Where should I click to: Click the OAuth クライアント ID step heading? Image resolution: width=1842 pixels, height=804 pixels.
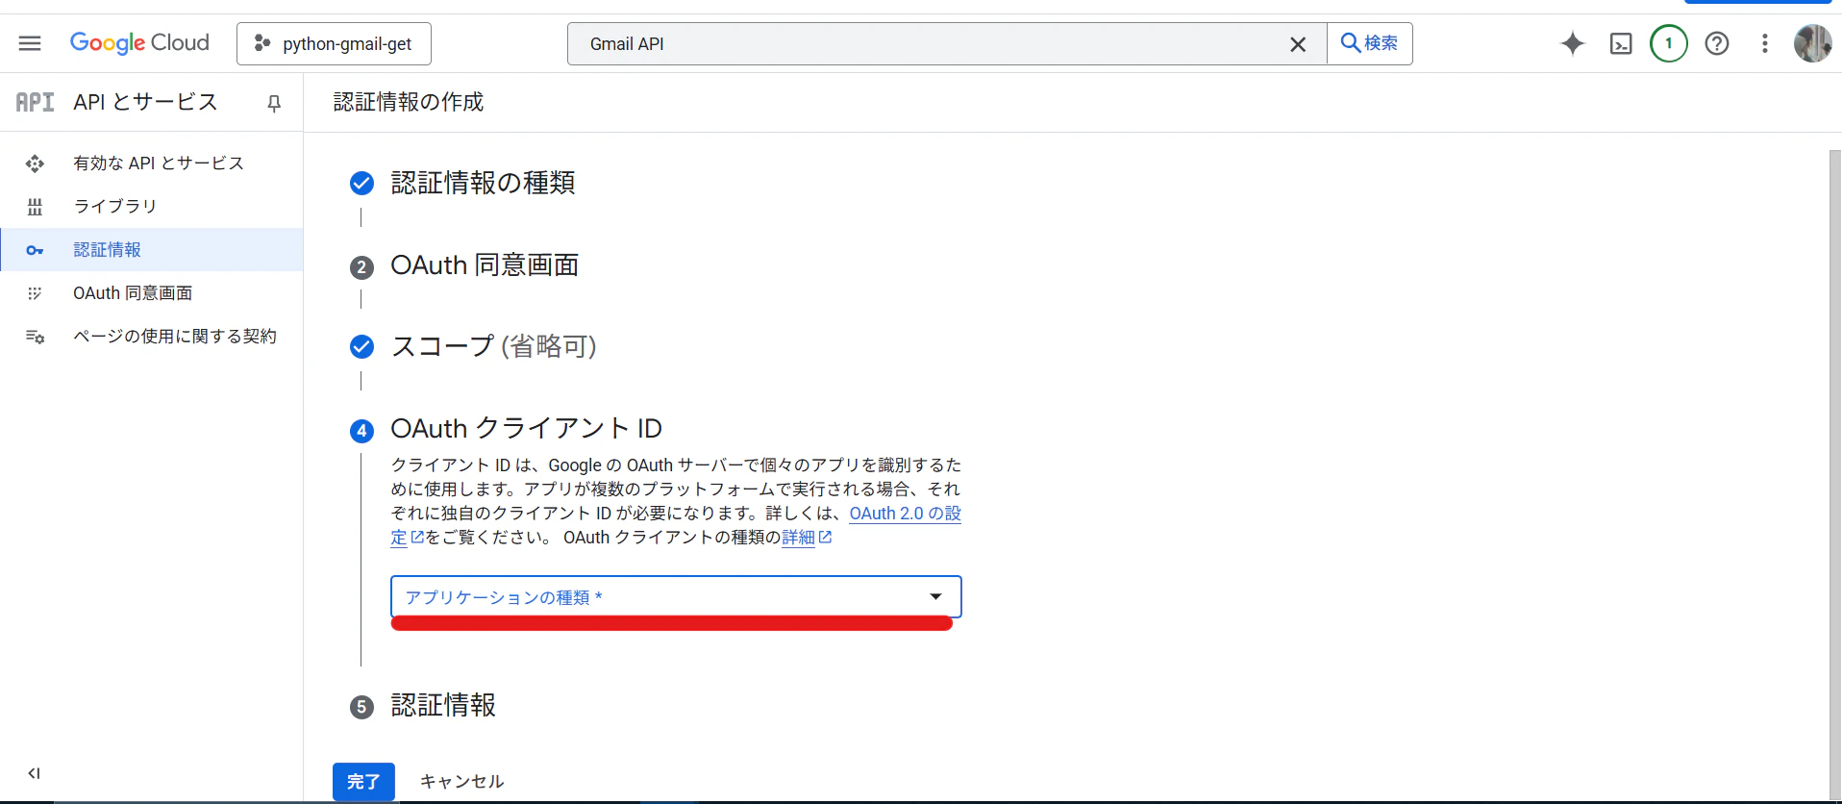pyautogui.click(x=526, y=428)
